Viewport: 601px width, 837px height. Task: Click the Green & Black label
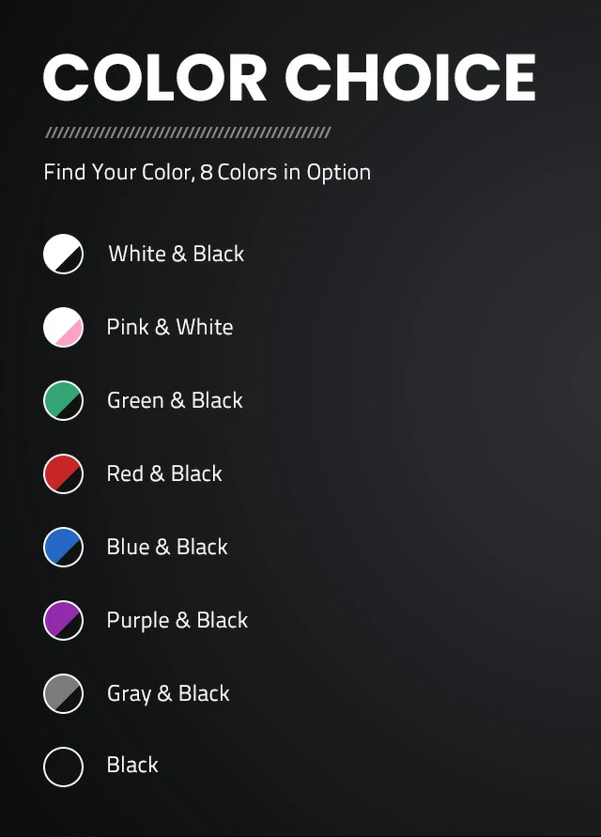coord(175,400)
